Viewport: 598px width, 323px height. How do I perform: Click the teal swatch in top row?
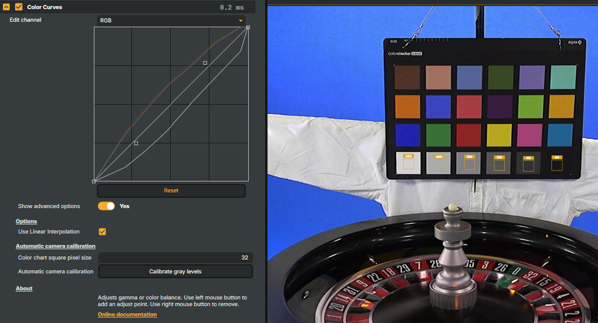[x=563, y=77]
